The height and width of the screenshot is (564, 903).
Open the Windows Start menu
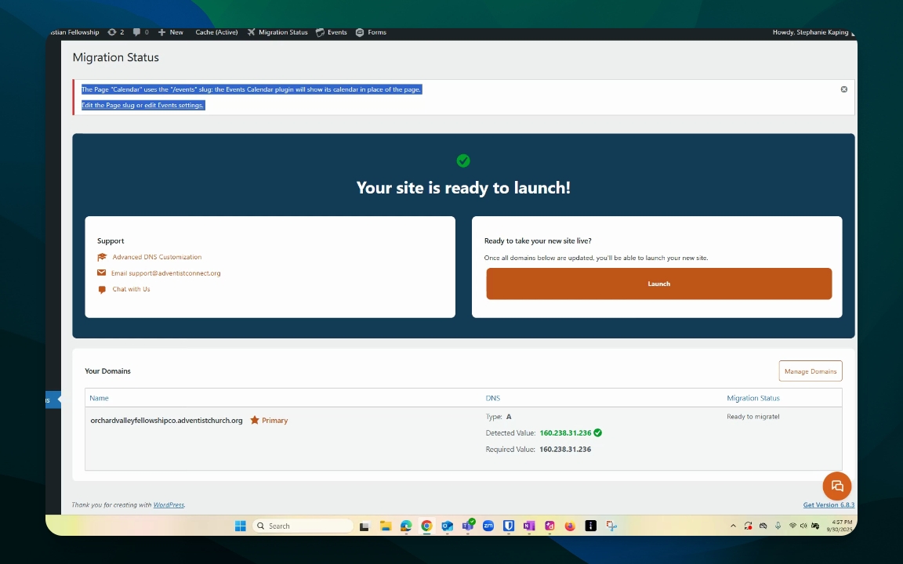pos(241,526)
